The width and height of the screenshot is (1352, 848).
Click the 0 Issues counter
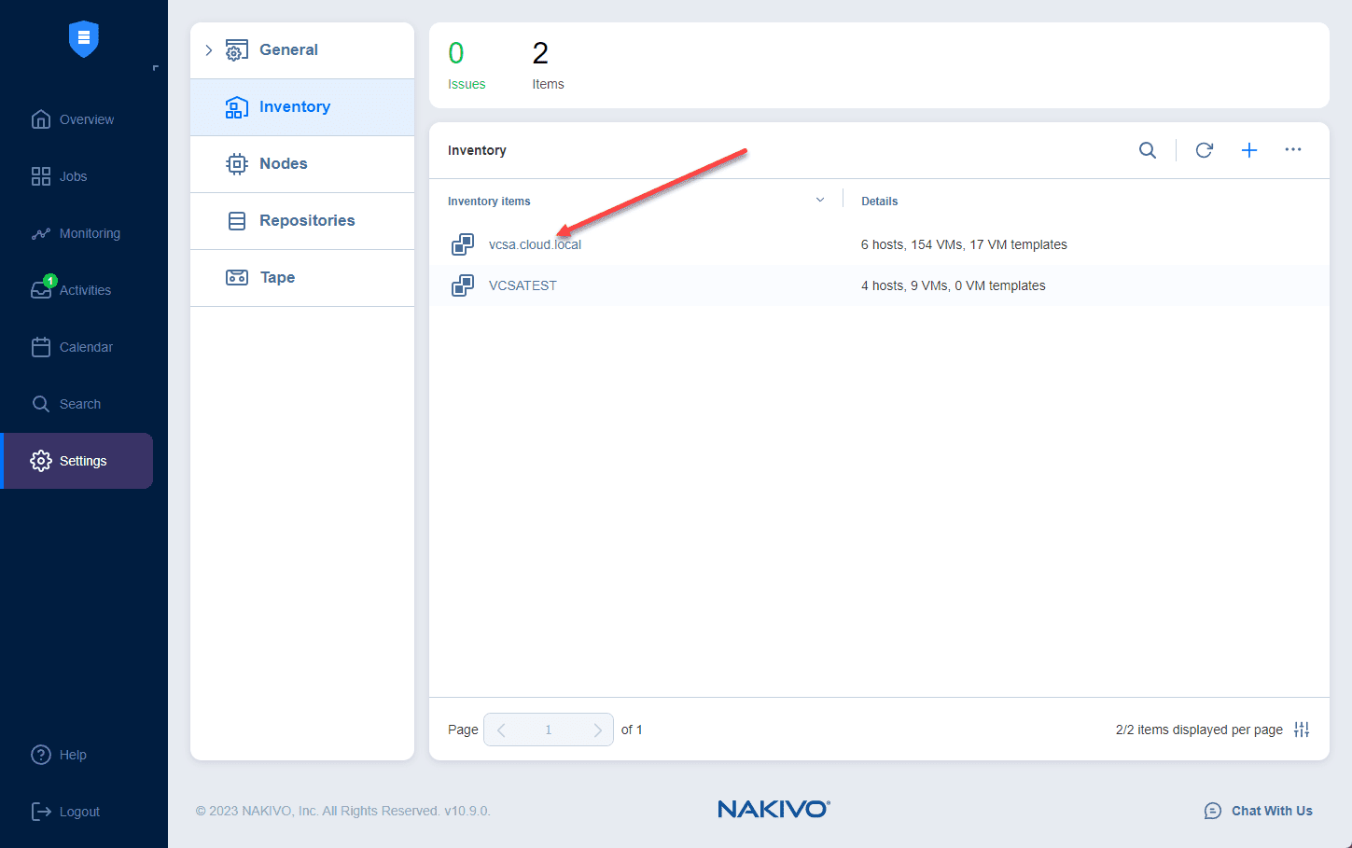click(467, 65)
